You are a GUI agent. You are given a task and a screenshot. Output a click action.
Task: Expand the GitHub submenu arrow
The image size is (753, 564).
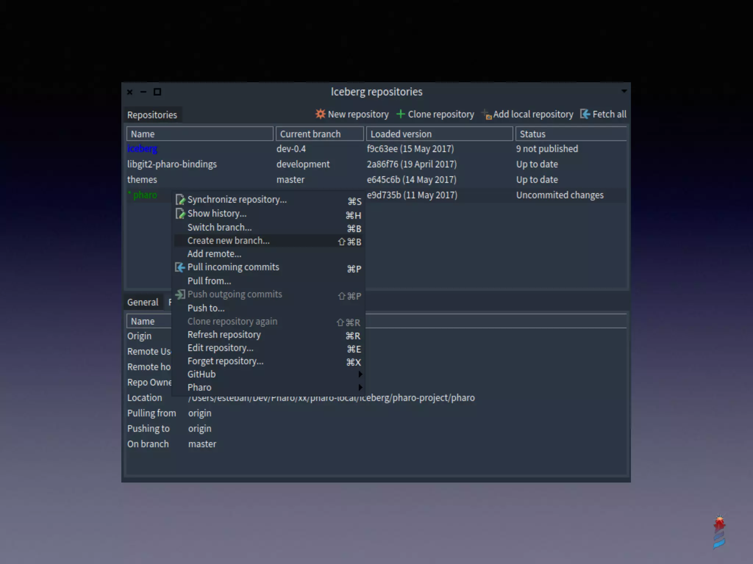[360, 374]
